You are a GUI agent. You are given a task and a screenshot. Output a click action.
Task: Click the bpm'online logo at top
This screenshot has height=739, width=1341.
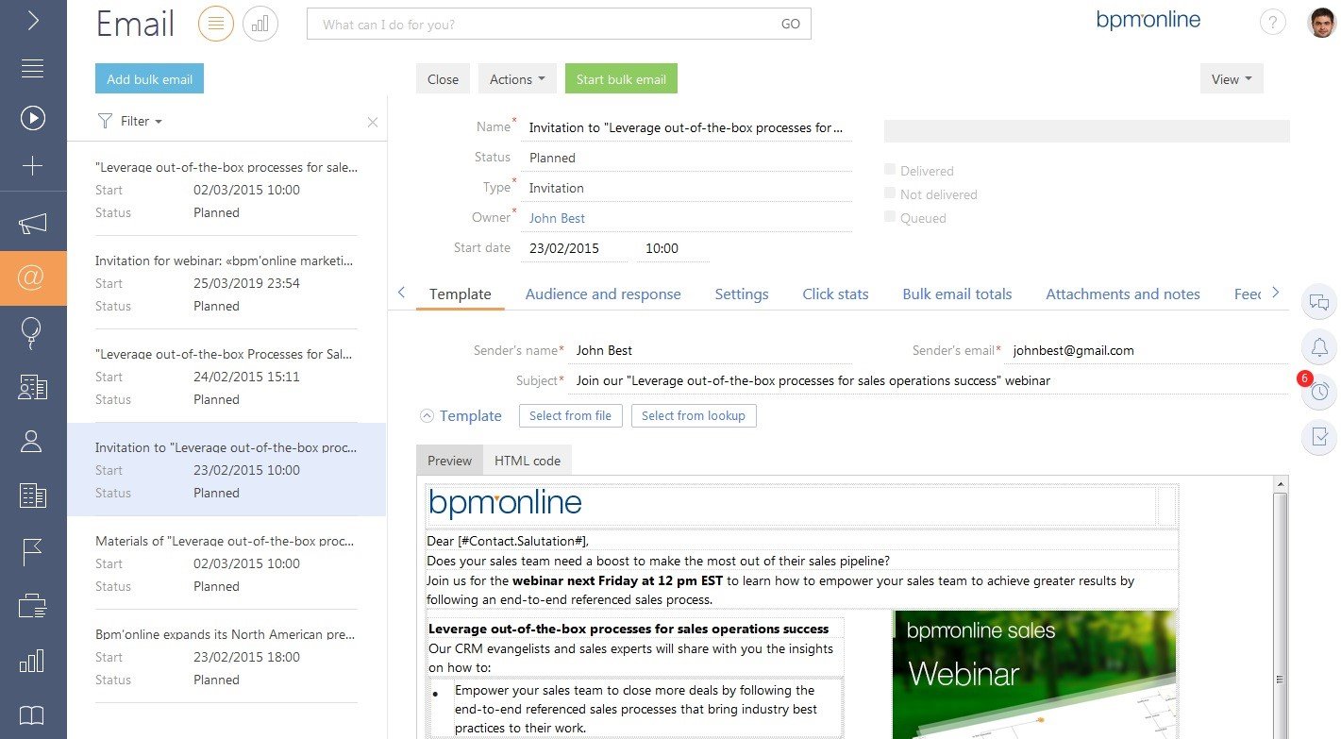point(1148,20)
